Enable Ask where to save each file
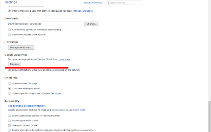The height and width of the screenshot is (132, 211). point(9,30)
